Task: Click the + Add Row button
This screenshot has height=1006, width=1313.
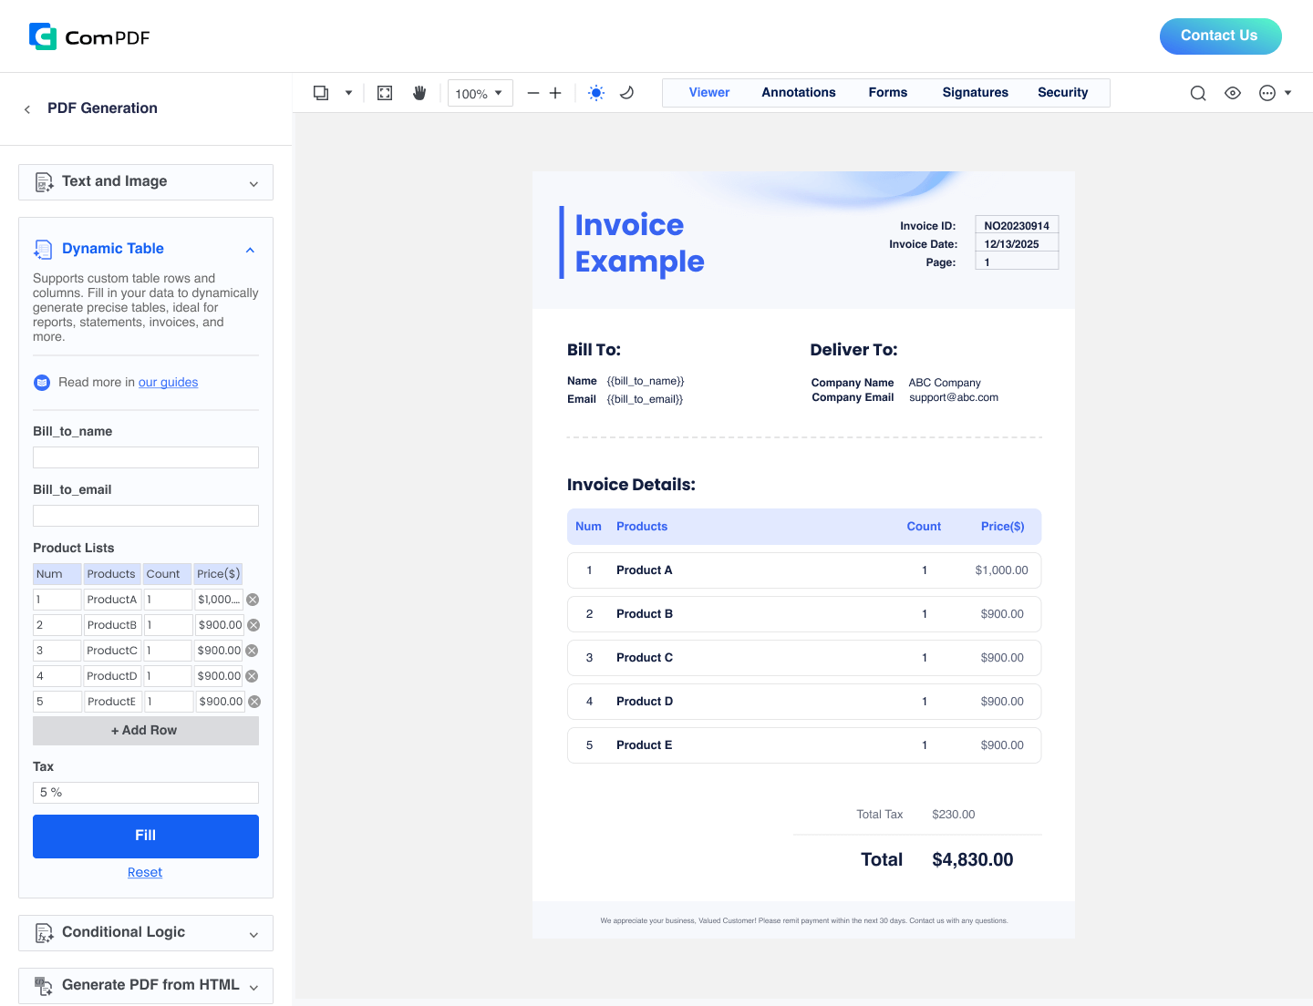Action: [146, 731]
